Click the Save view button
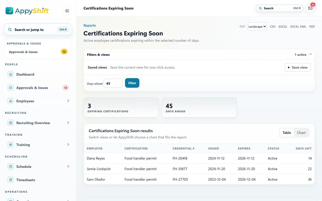This screenshot has width=322, height=201. click(298, 67)
